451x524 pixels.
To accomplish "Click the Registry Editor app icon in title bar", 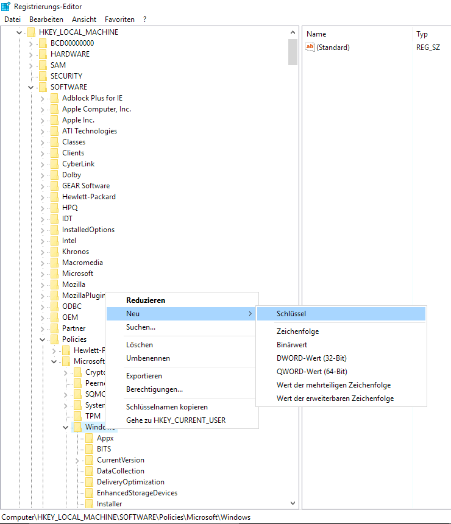I will point(6,6).
